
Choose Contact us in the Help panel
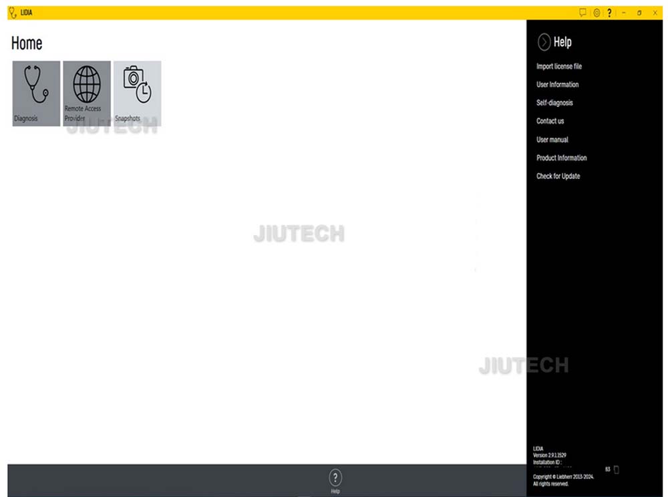tap(550, 121)
